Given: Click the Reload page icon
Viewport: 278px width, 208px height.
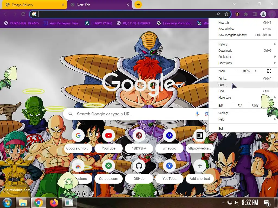Looking at the screenshot, I should (23, 14).
